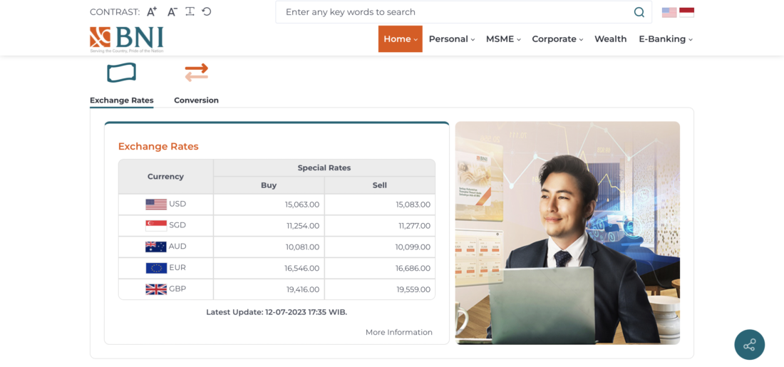Click the Exchange Rates banknote icon
Screen dimensions: 784x367
coord(121,72)
